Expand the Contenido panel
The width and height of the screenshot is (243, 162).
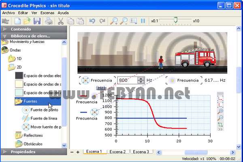[34, 29]
